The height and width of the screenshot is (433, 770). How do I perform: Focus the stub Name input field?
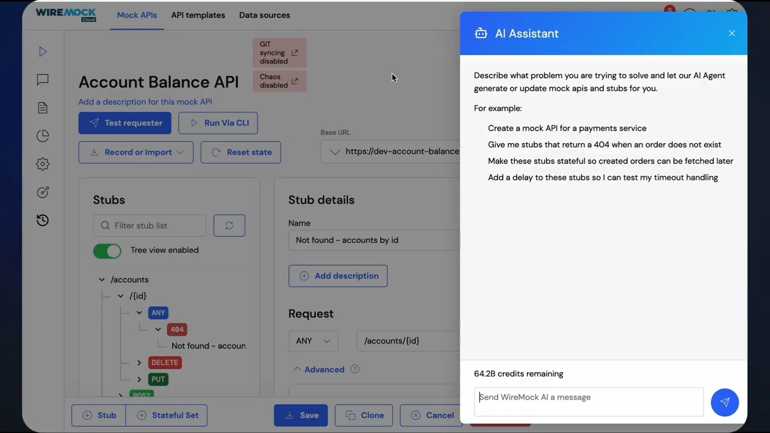click(x=374, y=240)
